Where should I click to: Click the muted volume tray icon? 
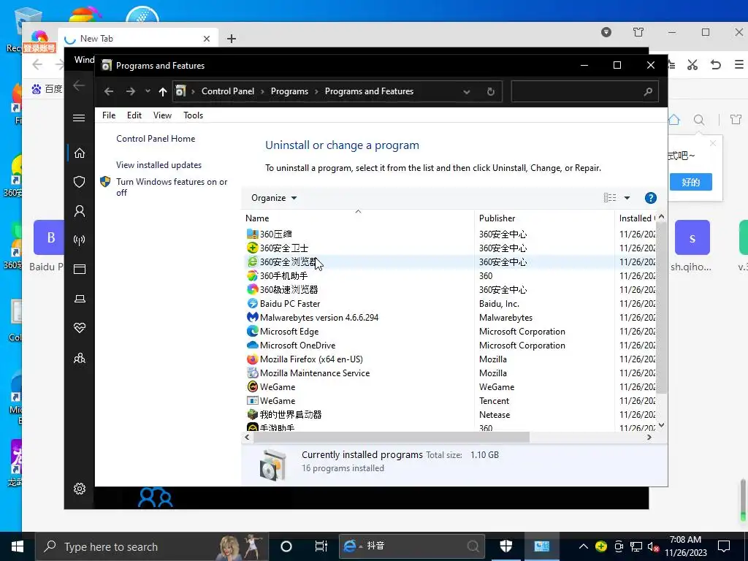tap(654, 546)
